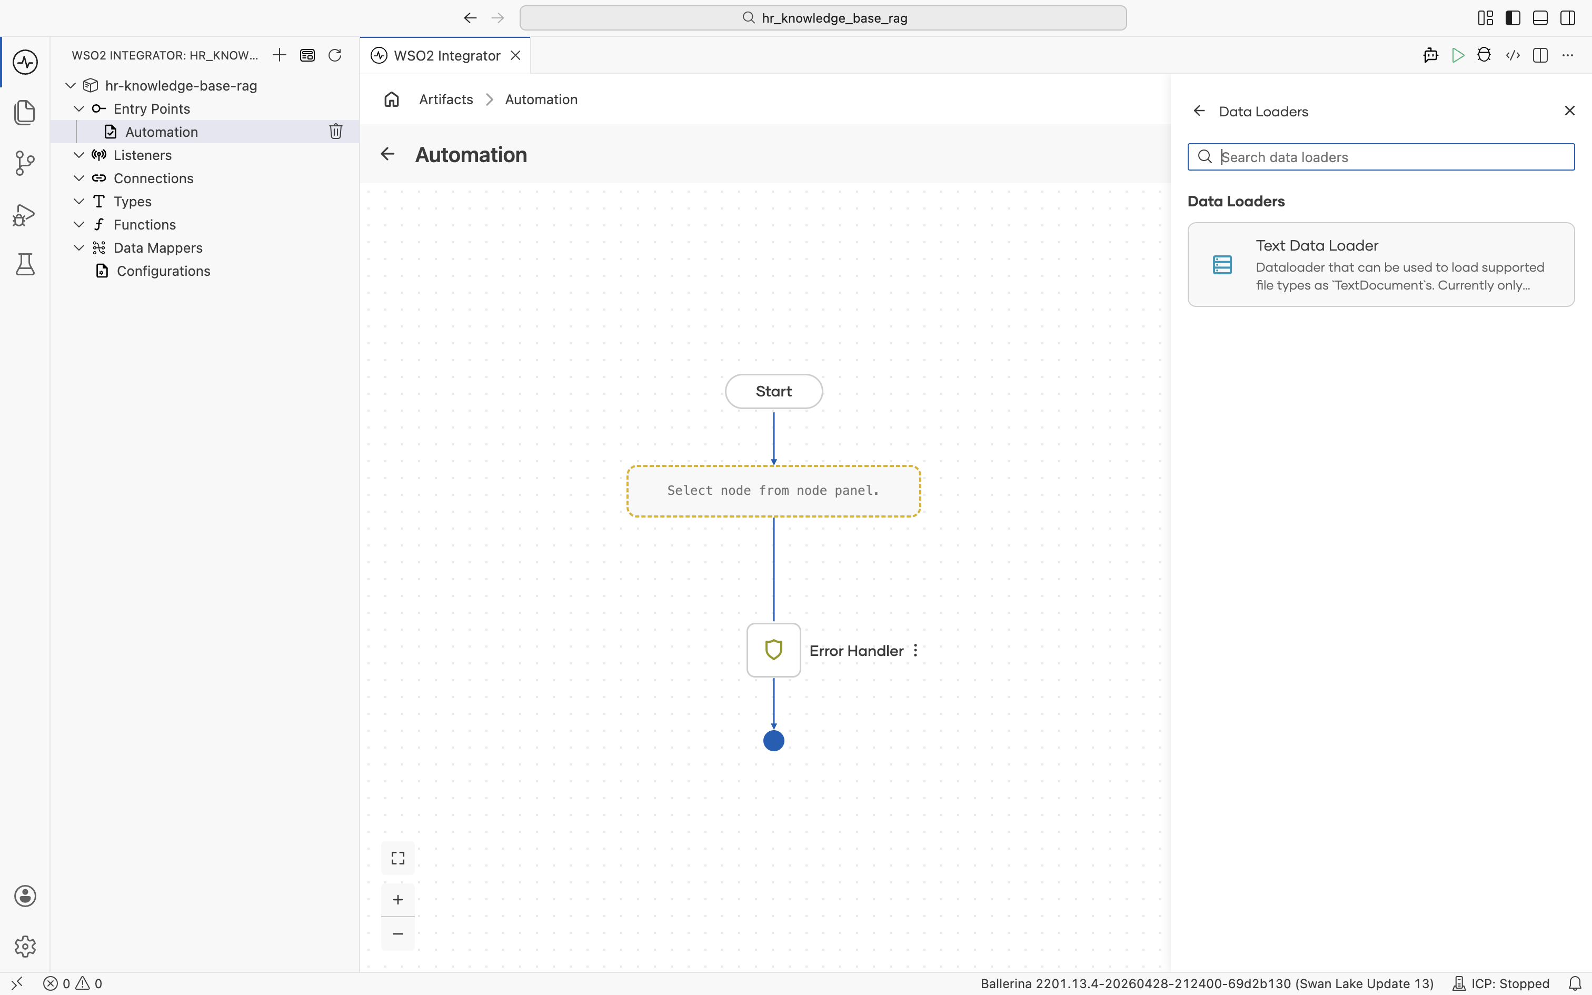Open the AI copilot chat icon

(x=1430, y=55)
